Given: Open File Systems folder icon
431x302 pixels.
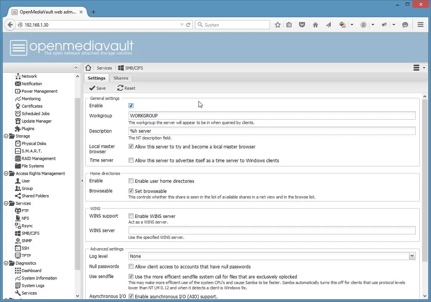Looking at the screenshot, I should coord(18,166).
